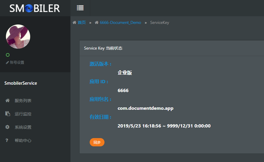
Task: Click the 应用包名 label
Action: (100, 99)
